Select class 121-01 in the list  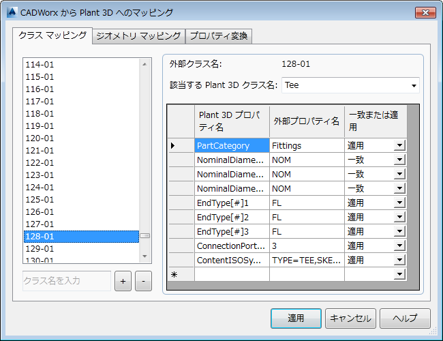pos(81,151)
